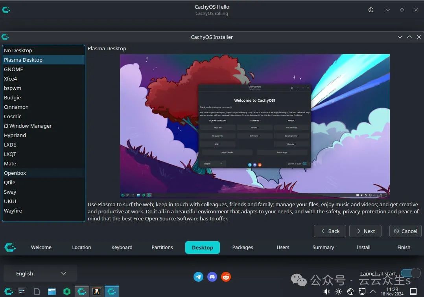Screen dimensions: 424x297
Task: Open the English language dropdown
Action: (x=40, y=273)
